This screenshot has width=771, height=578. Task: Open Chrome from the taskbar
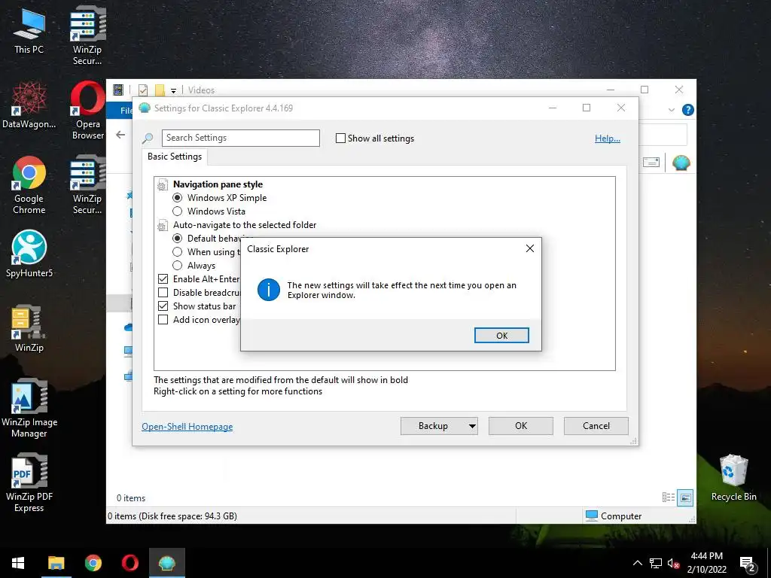coord(93,563)
